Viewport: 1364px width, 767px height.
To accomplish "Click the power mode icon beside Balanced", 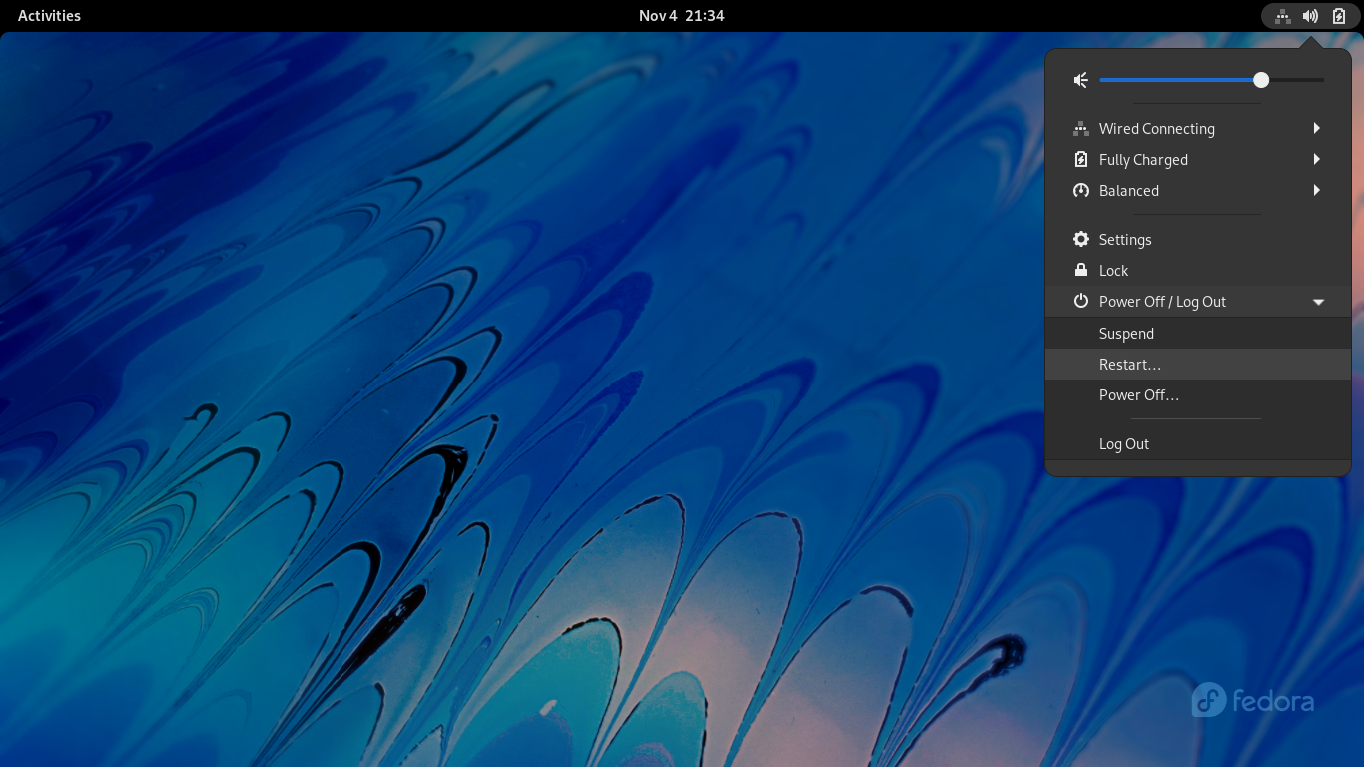I will click(1080, 190).
